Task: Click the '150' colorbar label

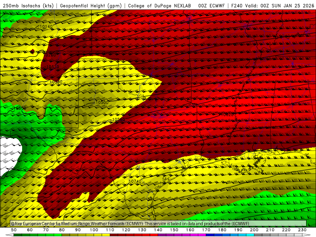Action: [174, 230]
